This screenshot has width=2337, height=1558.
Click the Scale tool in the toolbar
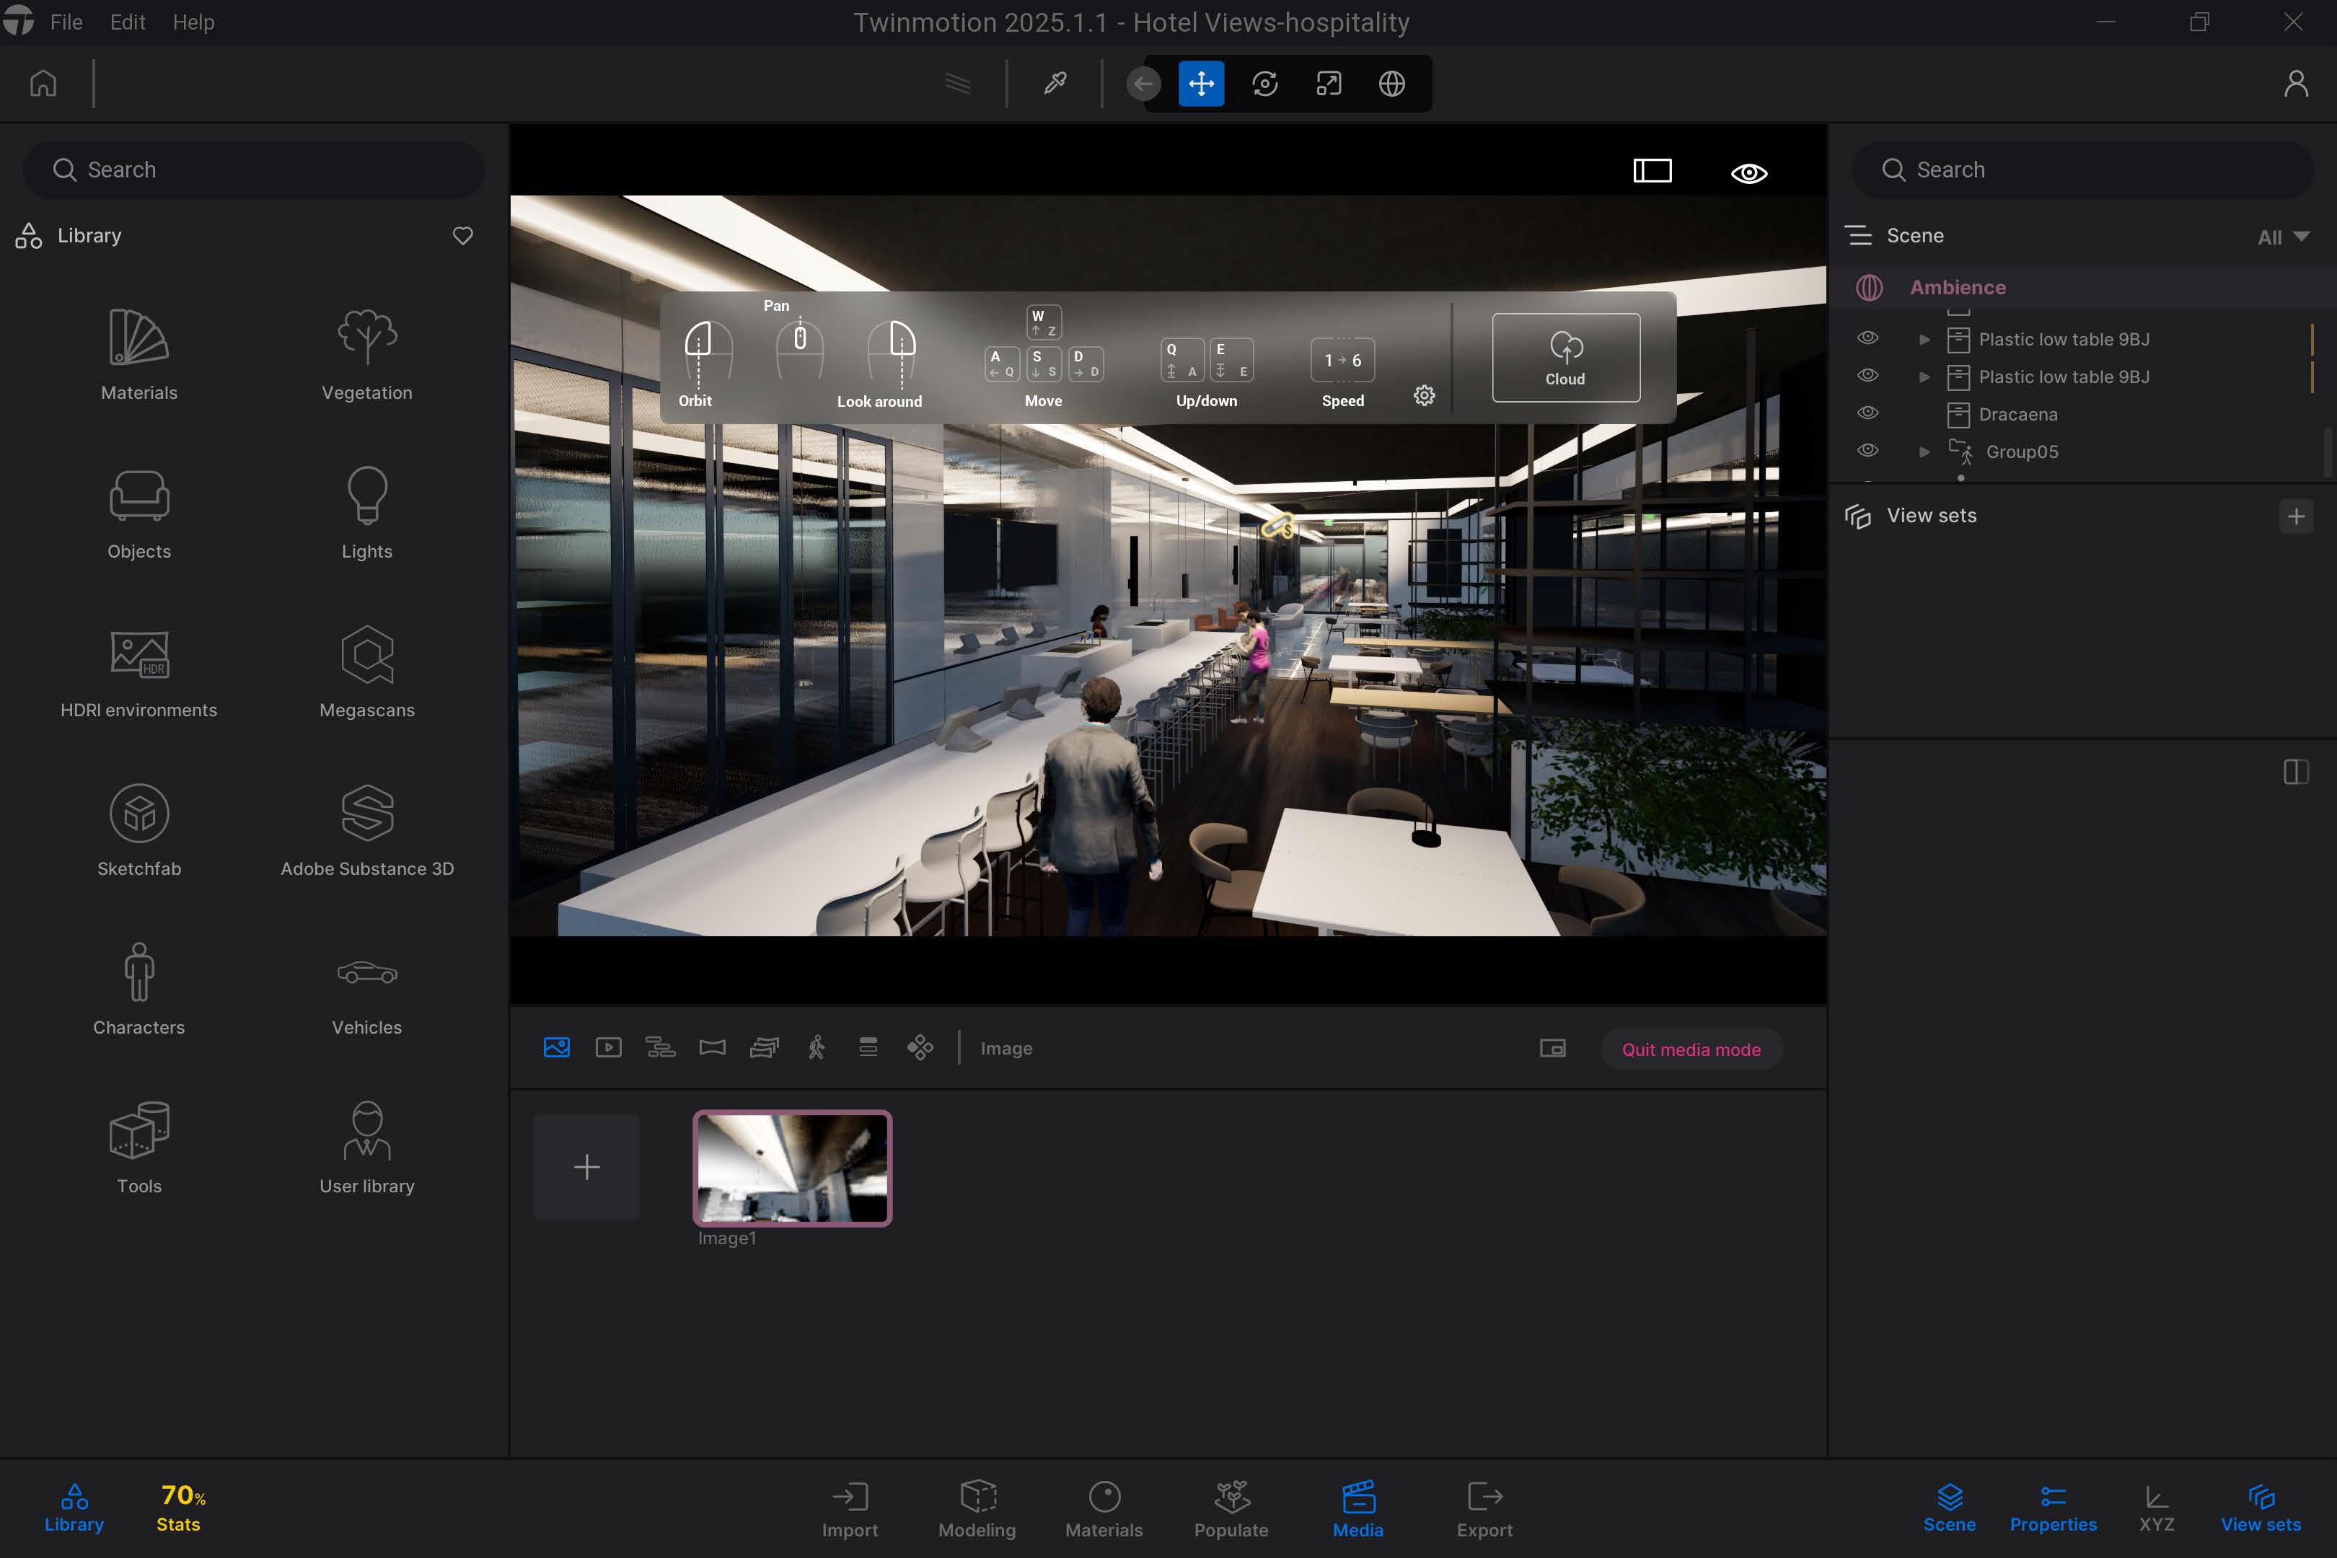(1329, 84)
